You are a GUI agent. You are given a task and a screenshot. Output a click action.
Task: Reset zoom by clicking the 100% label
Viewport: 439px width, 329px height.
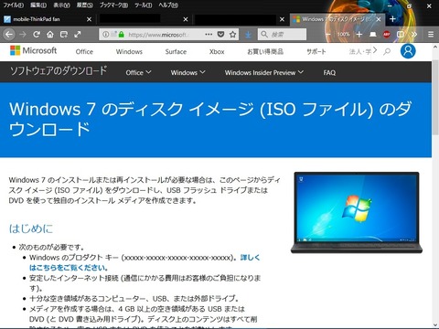click(x=344, y=35)
